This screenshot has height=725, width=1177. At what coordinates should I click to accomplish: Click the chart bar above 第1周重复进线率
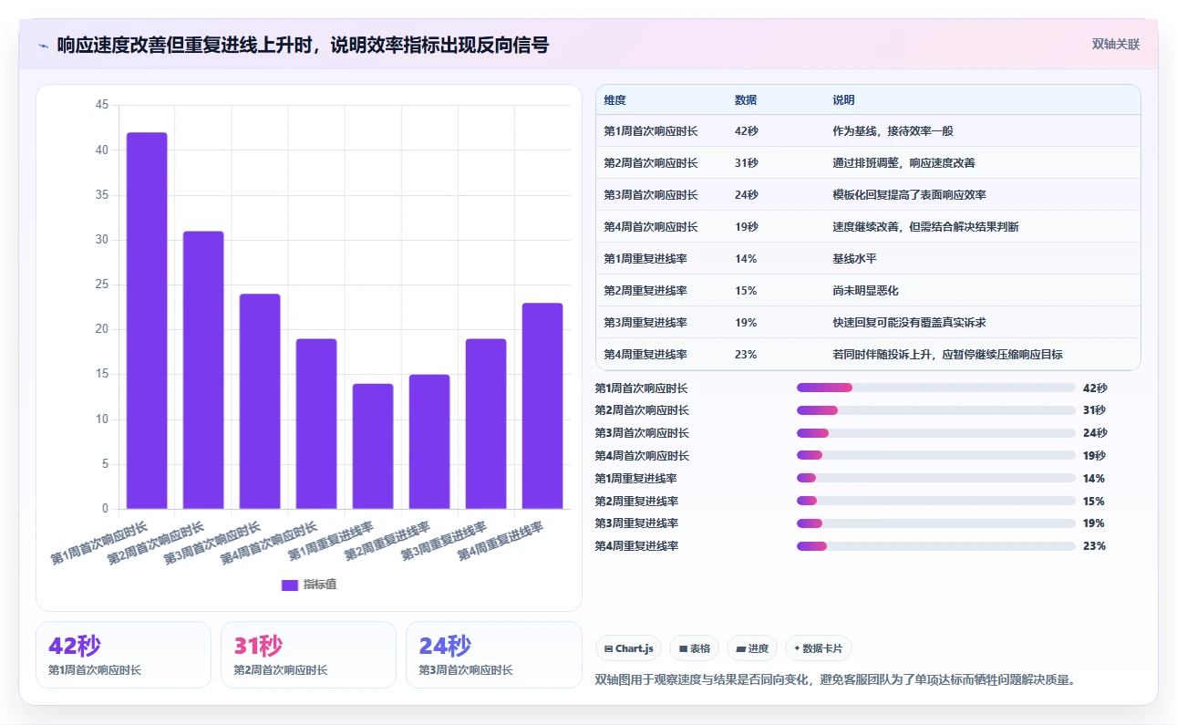(x=373, y=446)
